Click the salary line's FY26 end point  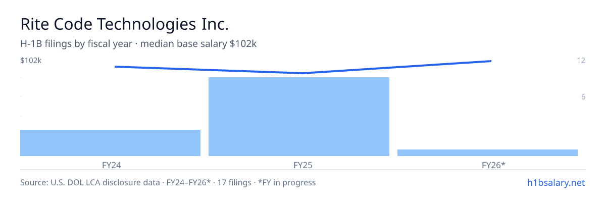point(491,61)
